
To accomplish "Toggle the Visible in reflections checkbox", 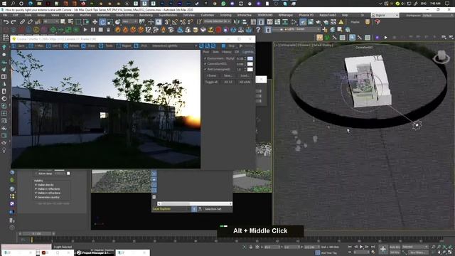I will click(x=36, y=189).
